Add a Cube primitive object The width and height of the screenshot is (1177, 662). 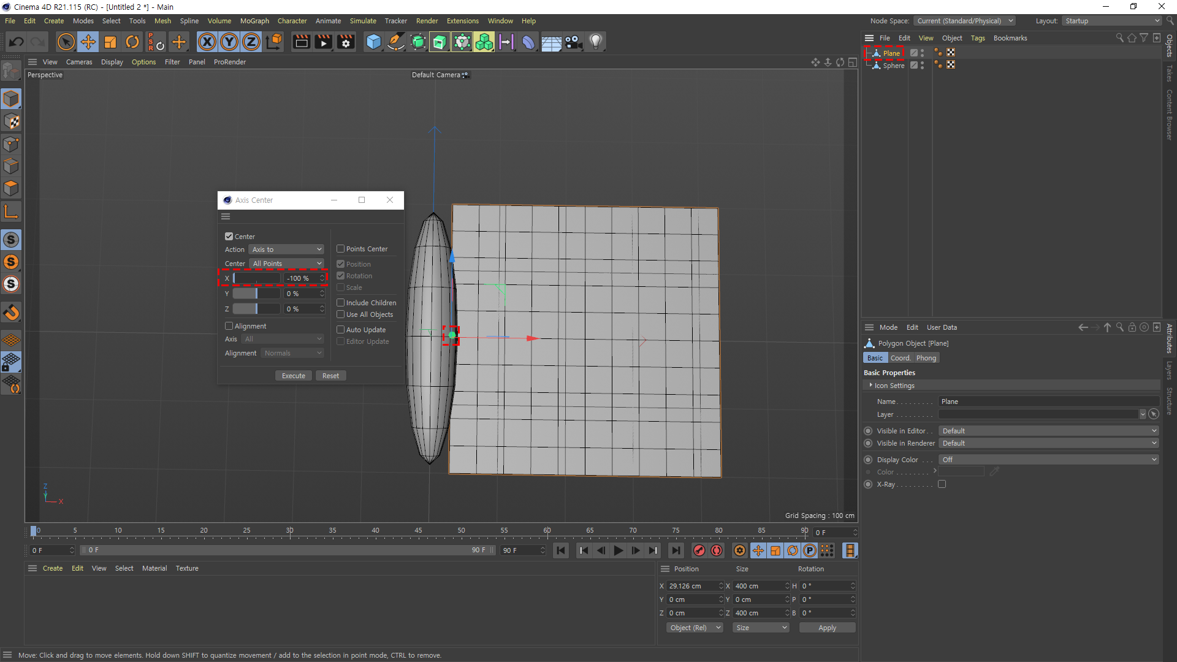[373, 42]
